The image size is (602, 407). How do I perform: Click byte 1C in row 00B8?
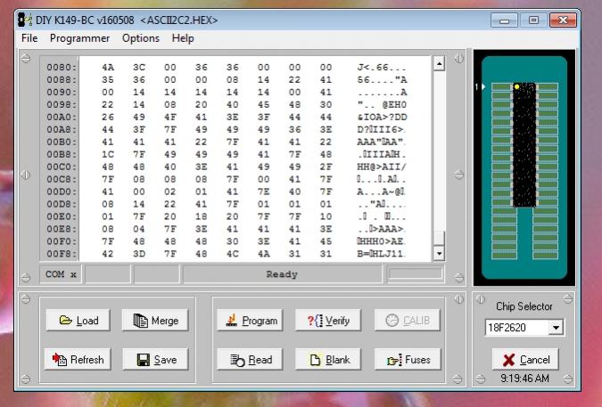(x=108, y=154)
